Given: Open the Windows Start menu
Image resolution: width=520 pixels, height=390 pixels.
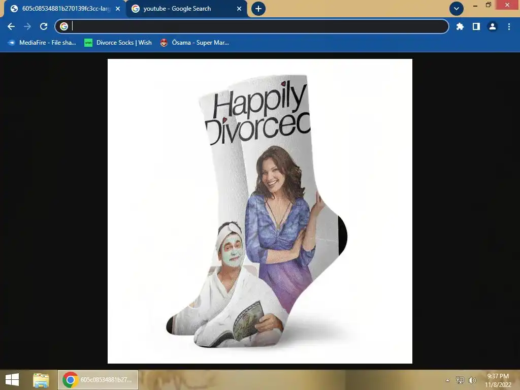Looking at the screenshot, I should [x=12, y=380].
